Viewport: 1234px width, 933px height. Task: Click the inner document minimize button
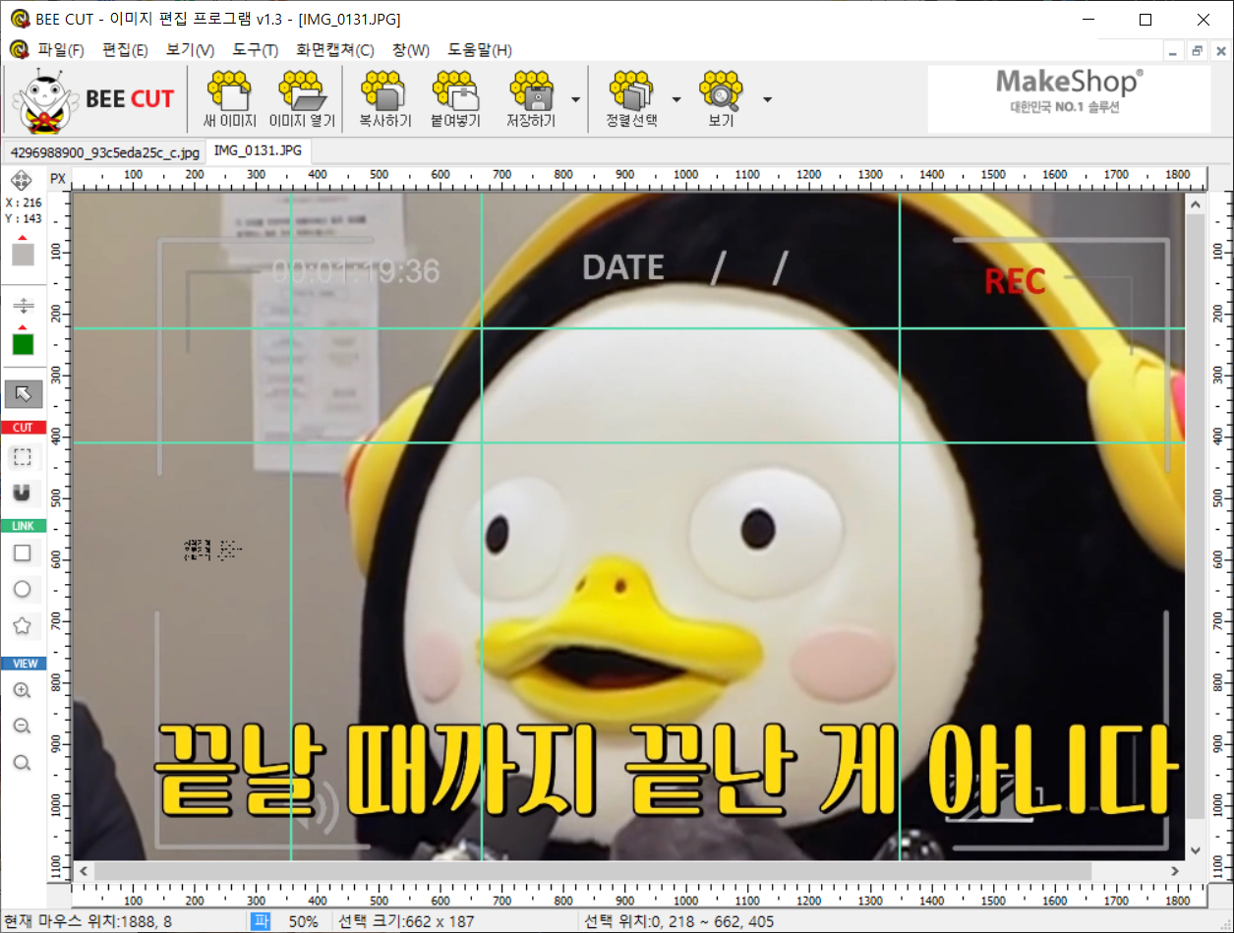[1173, 50]
